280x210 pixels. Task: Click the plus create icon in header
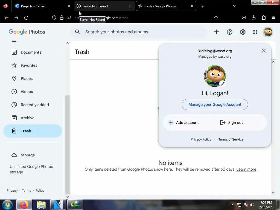coord(217,32)
